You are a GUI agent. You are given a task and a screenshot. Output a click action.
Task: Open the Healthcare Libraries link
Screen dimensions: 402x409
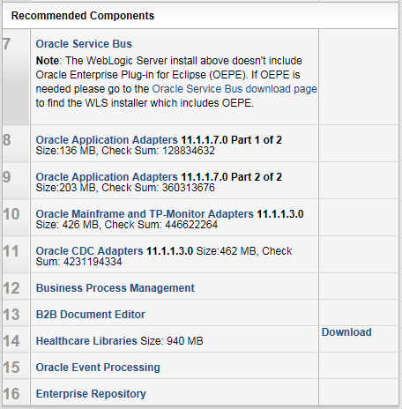click(x=86, y=341)
